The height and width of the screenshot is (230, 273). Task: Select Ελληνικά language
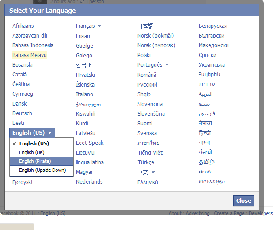[148, 182]
